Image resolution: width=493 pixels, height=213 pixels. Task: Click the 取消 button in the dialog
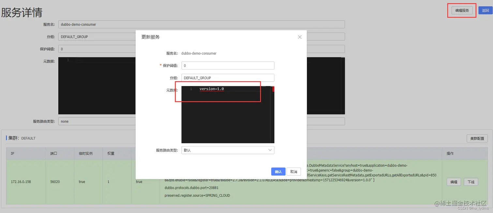(293, 172)
